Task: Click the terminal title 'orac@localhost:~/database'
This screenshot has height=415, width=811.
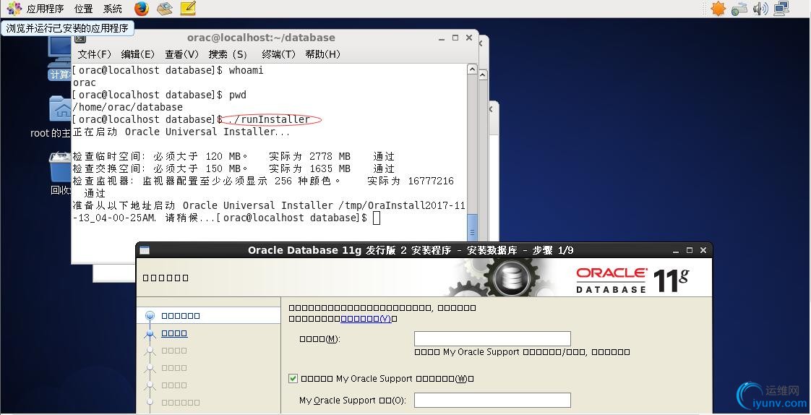Action: tap(261, 38)
